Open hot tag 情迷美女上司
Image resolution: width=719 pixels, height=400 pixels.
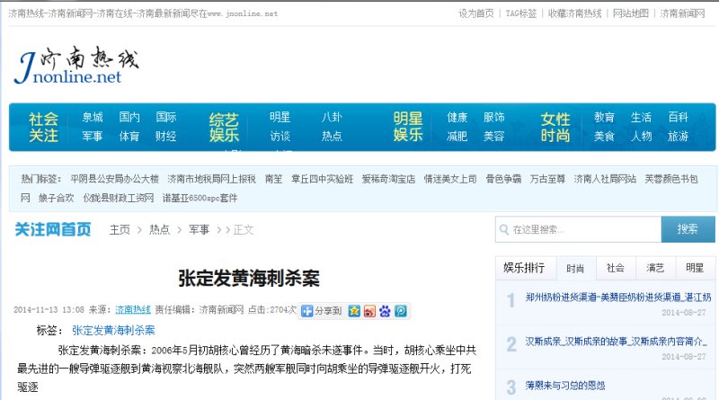[x=450, y=179]
